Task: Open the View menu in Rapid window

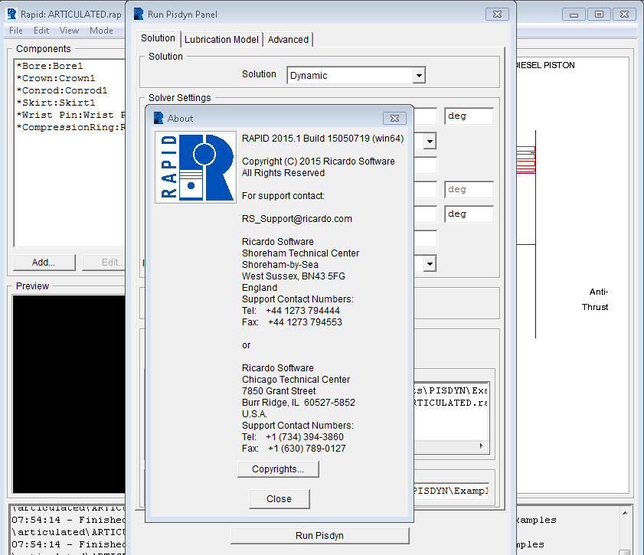Action: click(69, 31)
